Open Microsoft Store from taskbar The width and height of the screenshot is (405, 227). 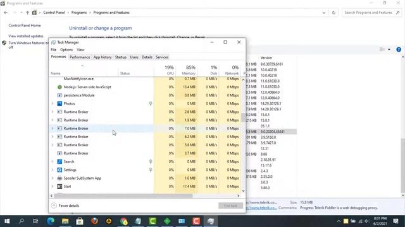(x=80, y=221)
